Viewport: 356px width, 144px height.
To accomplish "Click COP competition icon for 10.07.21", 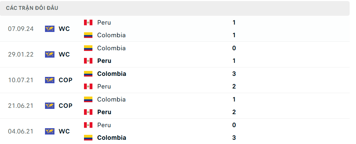I will (x=50, y=80).
